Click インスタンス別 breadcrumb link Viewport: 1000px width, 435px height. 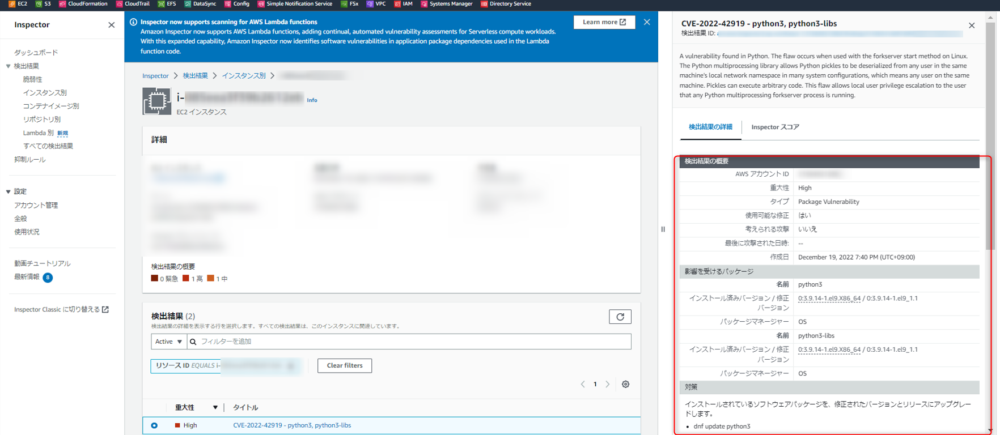(x=244, y=76)
